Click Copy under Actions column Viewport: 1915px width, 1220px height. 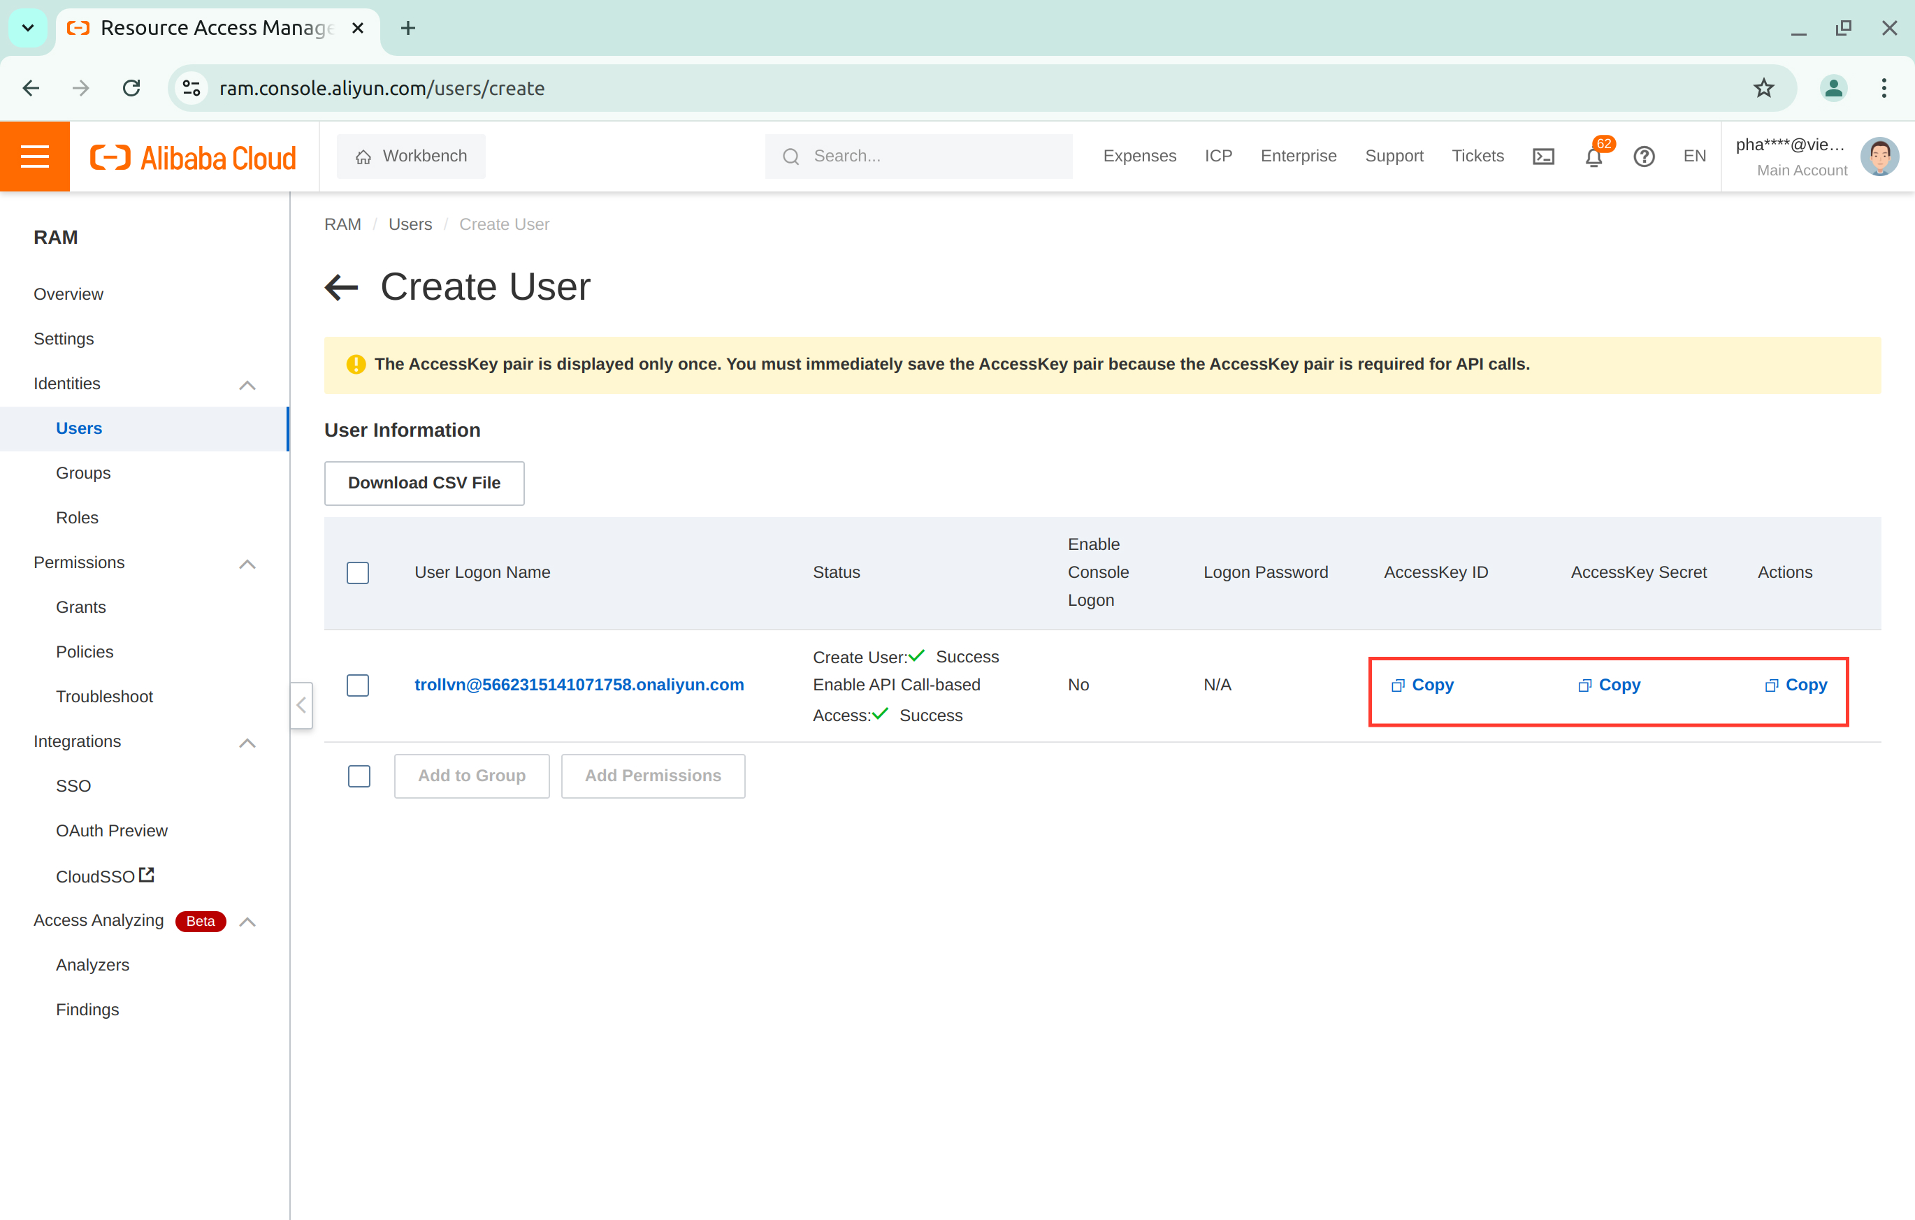coord(1795,685)
